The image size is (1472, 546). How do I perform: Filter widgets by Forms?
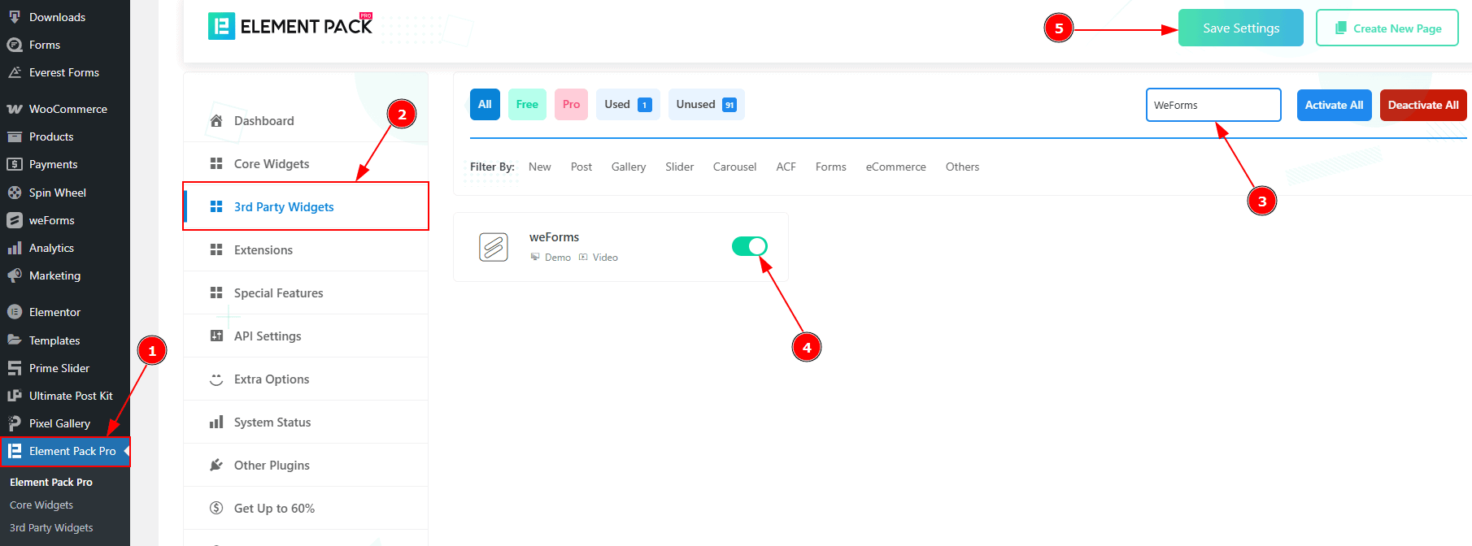click(x=830, y=167)
